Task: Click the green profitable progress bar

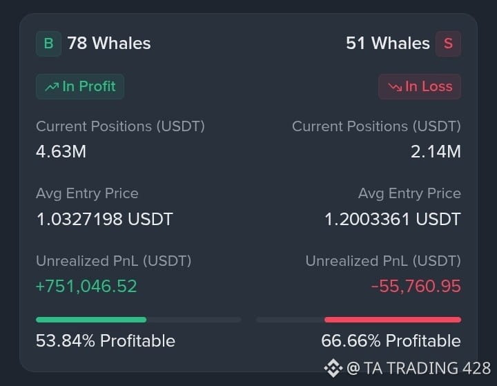Action: tap(91, 320)
